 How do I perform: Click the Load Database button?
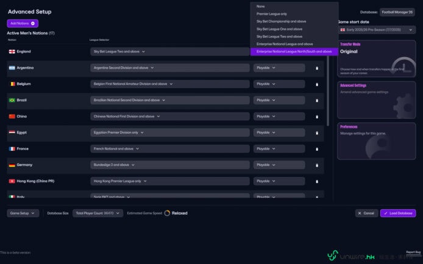(398, 213)
